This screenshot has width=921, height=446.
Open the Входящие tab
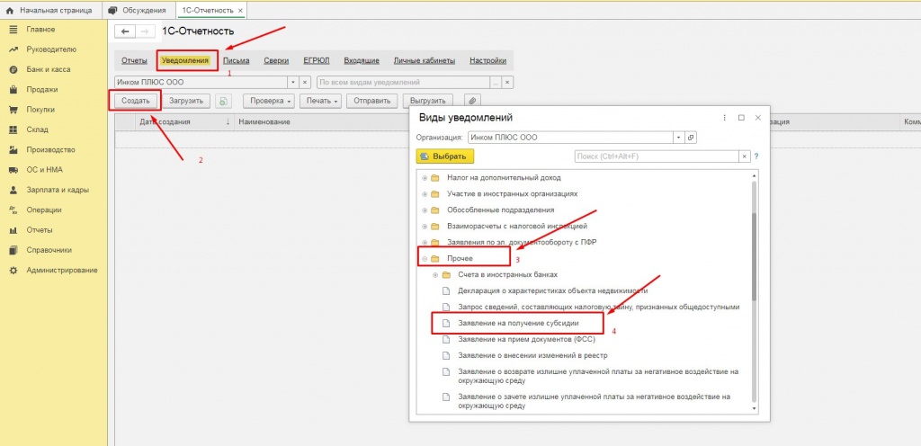[x=362, y=60]
